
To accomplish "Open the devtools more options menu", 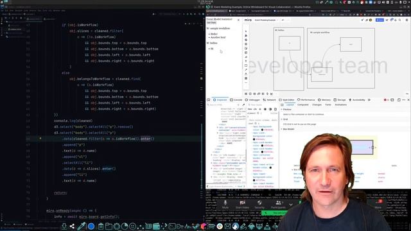I will point(404,100).
